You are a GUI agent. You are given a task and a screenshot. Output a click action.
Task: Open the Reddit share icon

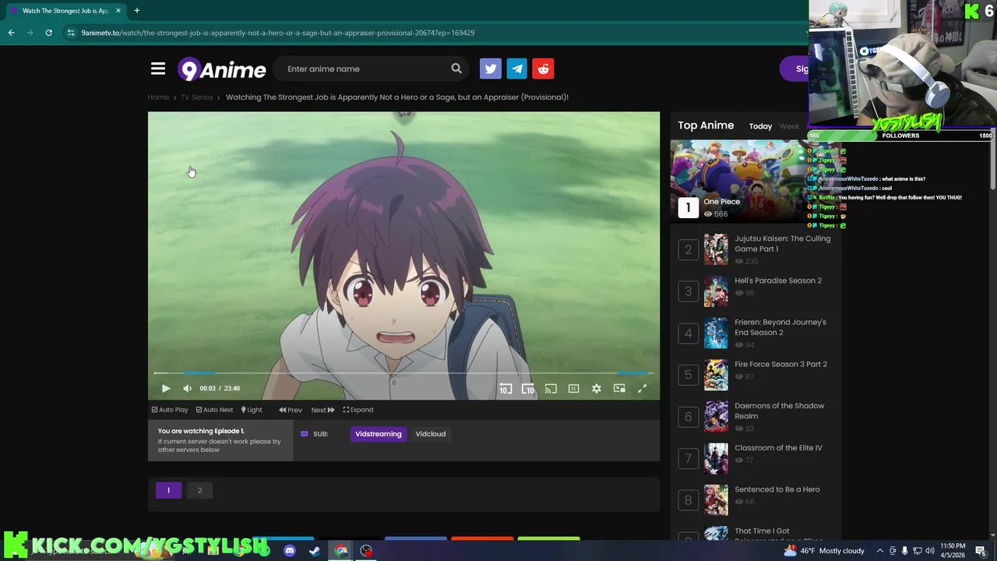coord(544,69)
